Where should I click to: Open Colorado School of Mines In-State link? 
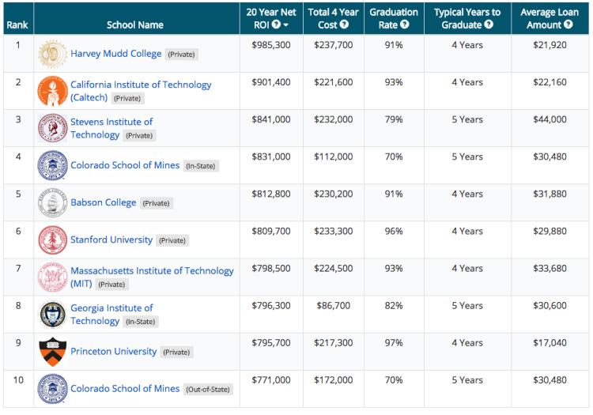click(x=125, y=165)
